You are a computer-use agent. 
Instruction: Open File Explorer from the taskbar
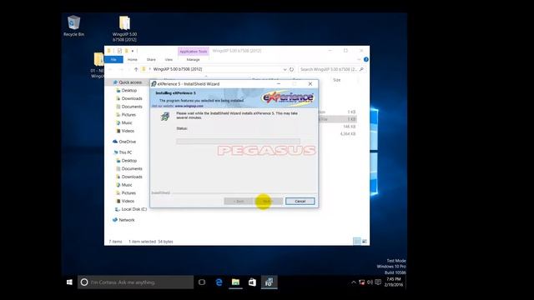click(235, 282)
